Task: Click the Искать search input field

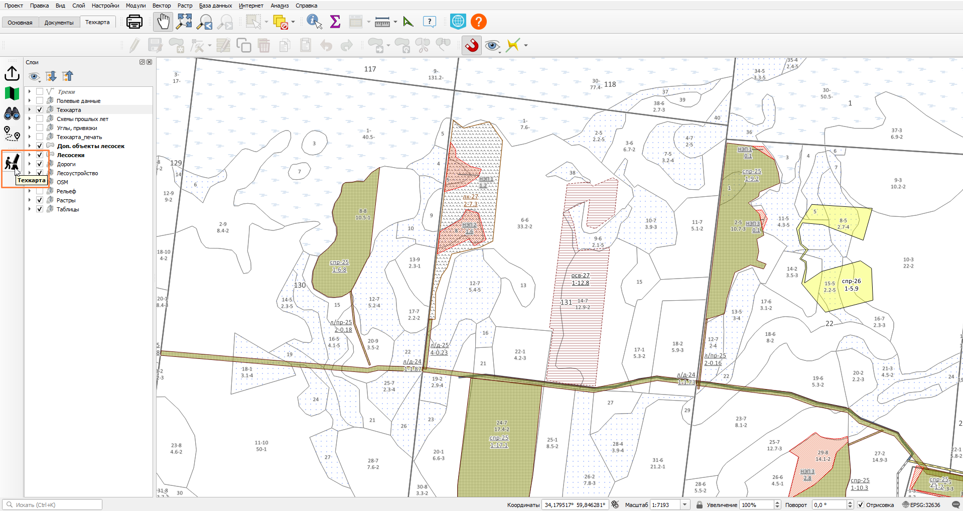Action: pos(52,504)
